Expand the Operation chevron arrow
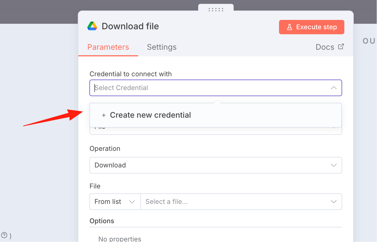 (334, 165)
